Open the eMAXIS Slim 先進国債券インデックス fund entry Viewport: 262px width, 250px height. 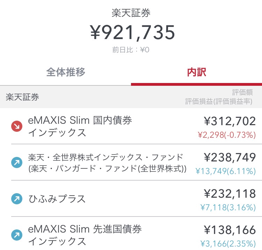pos(131,234)
